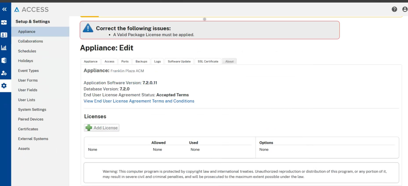The height and width of the screenshot is (186, 408).
Task: Open the Physical Access door icon
Action: (x=4, y=60)
